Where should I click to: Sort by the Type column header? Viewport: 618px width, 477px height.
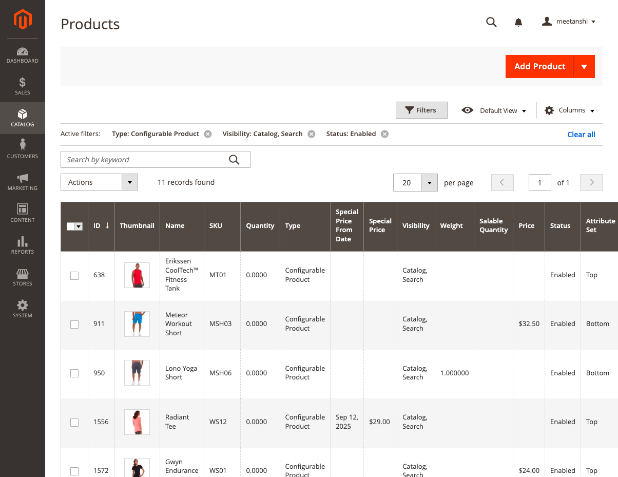(x=305, y=226)
